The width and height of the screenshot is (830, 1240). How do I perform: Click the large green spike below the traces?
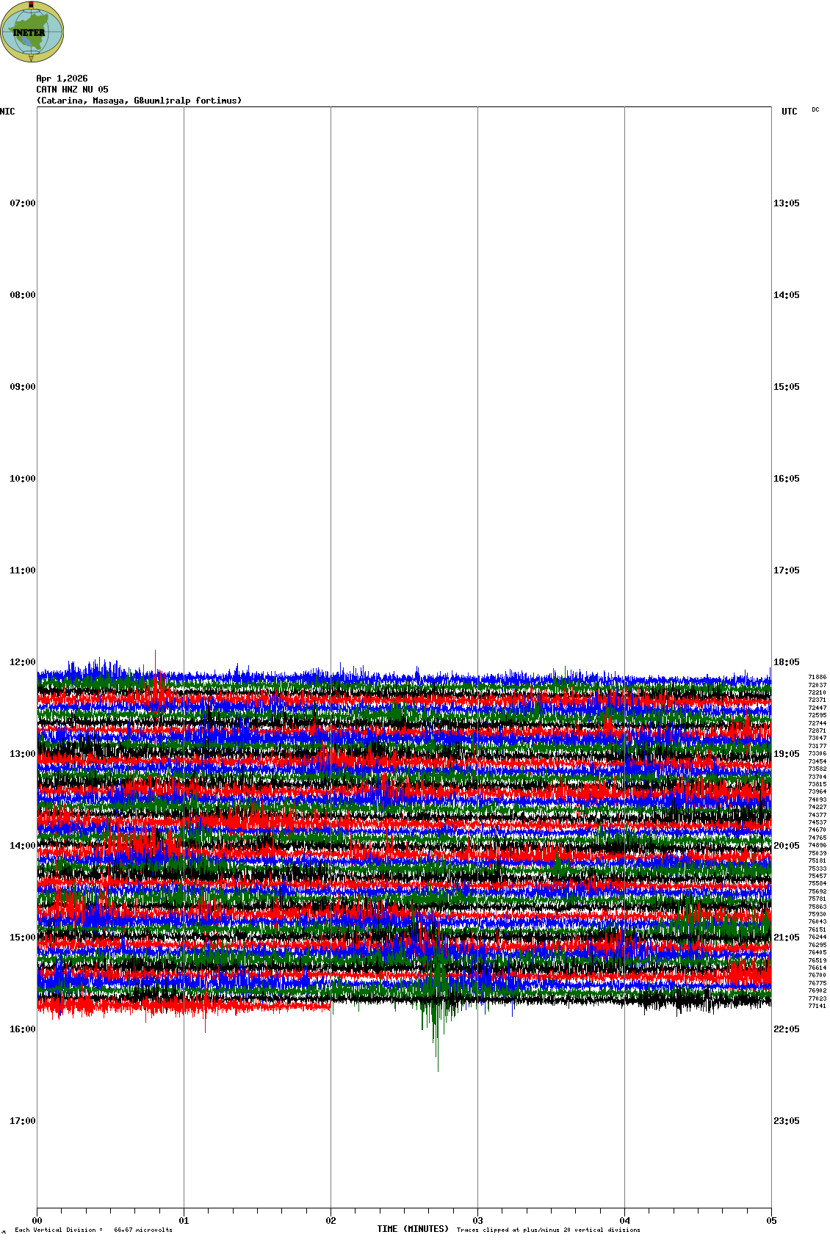point(437,1043)
